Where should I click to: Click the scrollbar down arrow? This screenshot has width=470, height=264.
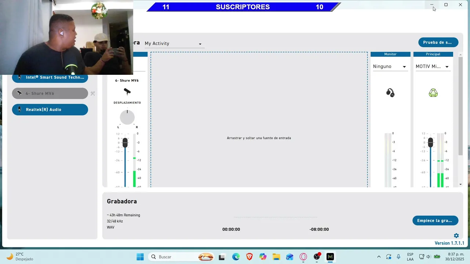[x=460, y=184]
